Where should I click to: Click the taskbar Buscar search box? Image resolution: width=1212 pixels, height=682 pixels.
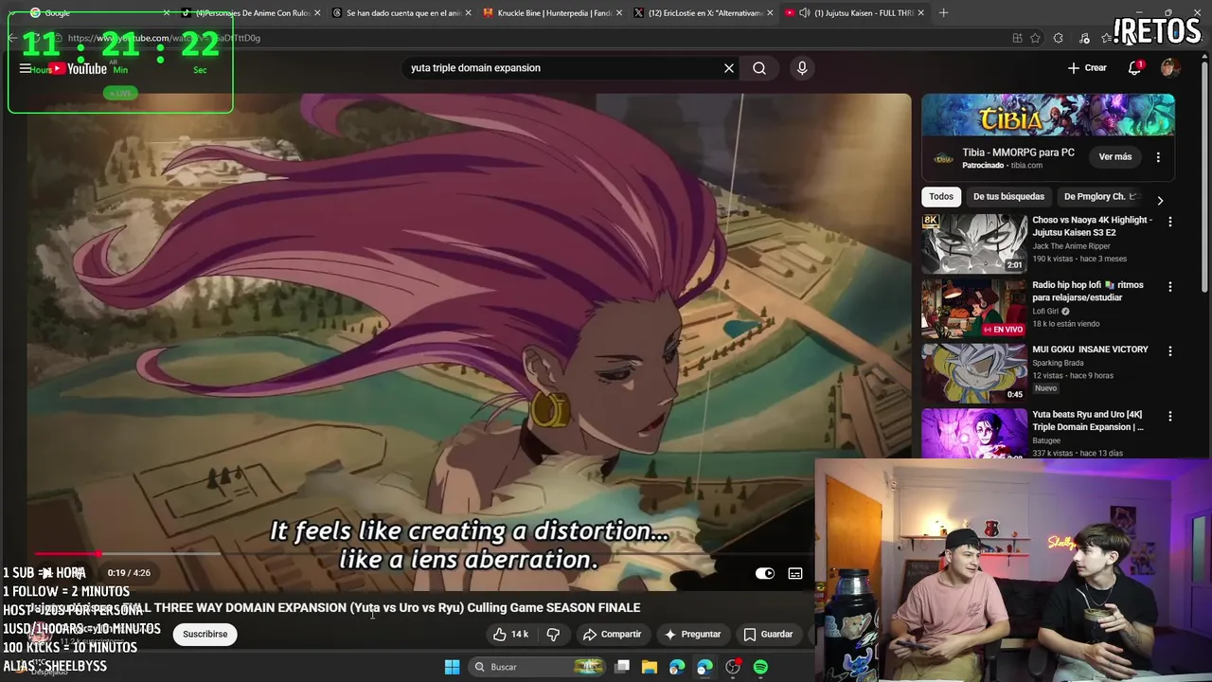[539, 667]
